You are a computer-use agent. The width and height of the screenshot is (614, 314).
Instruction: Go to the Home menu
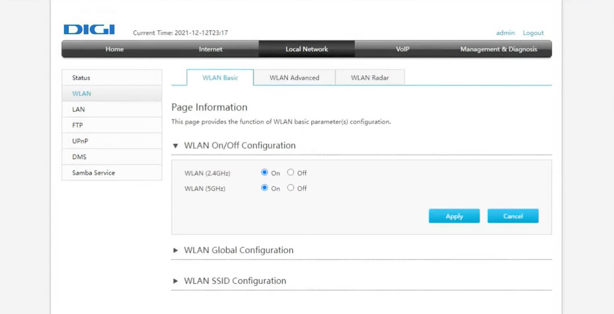pos(114,49)
